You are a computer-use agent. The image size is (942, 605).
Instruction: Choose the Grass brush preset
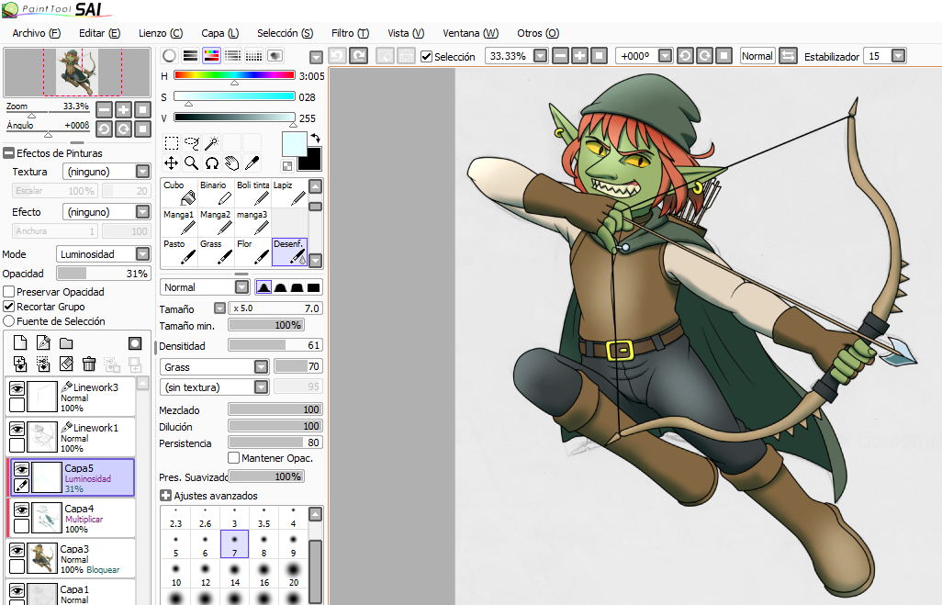coord(216,252)
